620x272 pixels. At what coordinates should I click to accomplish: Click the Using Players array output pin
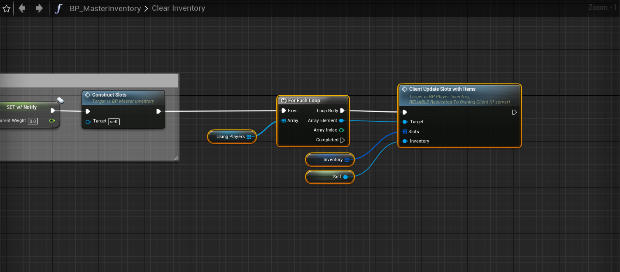click(249, 137)
